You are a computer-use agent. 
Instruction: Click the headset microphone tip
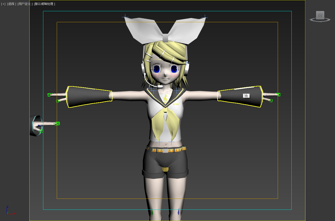click(160, 86)
